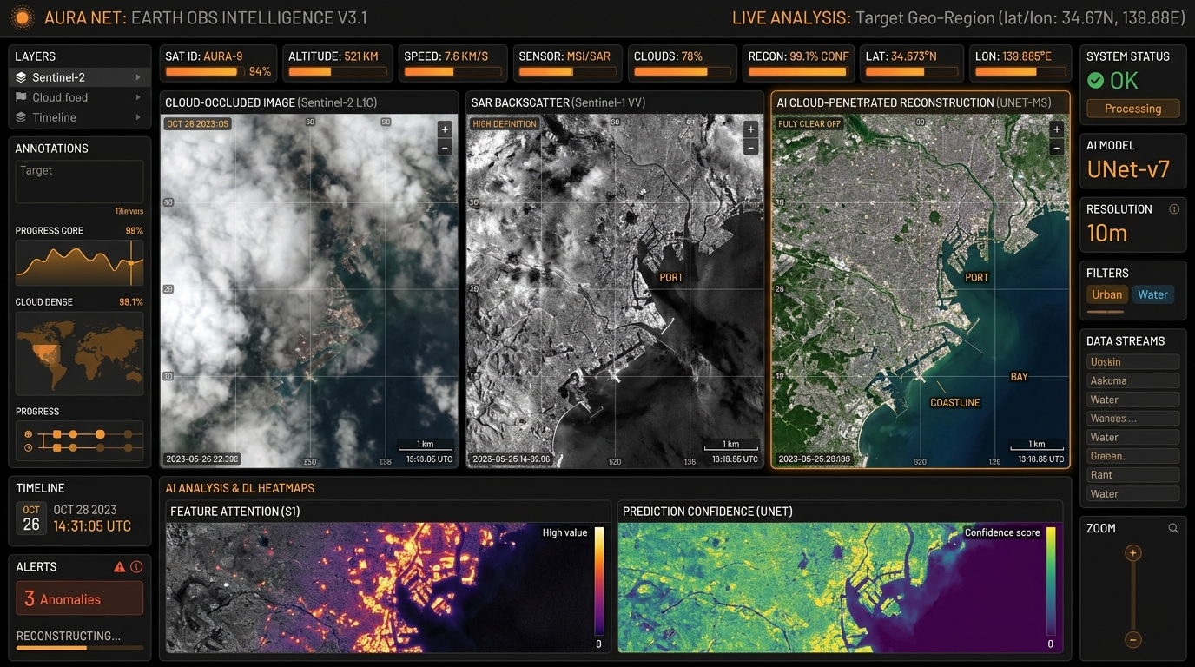
Task: Open the AI Analysis & DL Heatmaps section
Action: coord(240,488)
